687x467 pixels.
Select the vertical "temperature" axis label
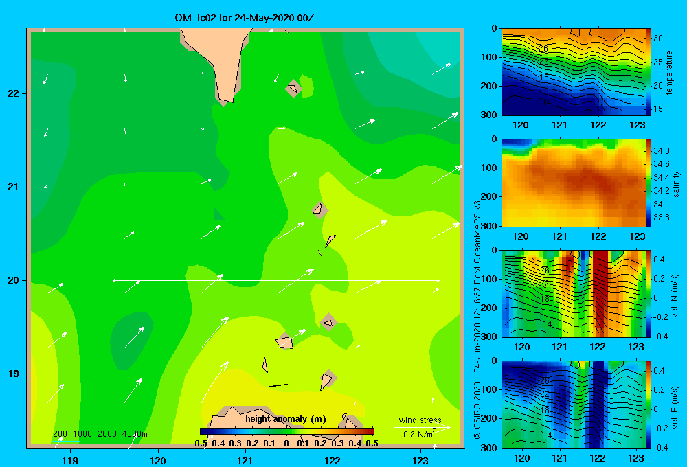click(669, 72)
